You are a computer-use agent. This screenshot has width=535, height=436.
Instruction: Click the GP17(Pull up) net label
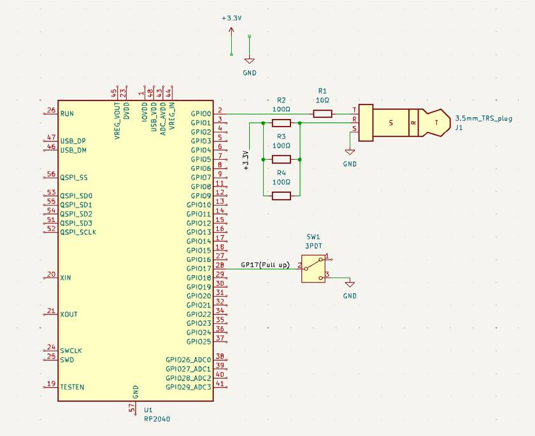click(x=265, y=265)
